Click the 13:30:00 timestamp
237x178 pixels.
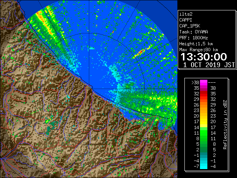[x=204, y=57]
